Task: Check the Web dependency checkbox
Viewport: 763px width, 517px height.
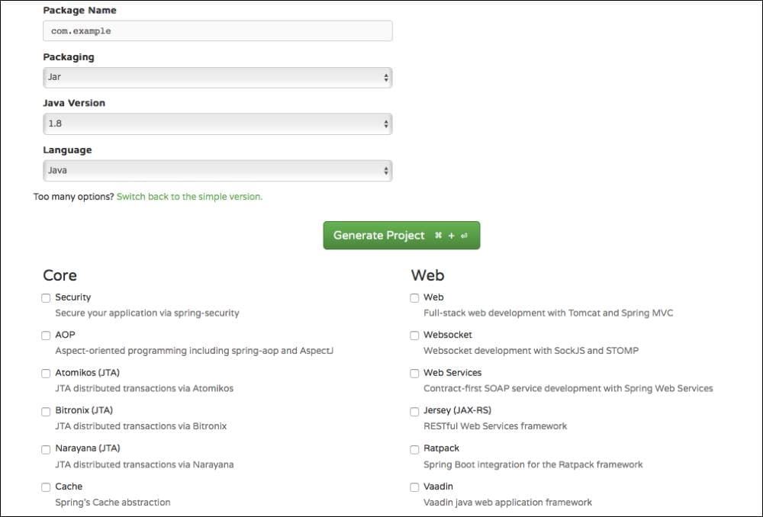Action: [414, 297]
